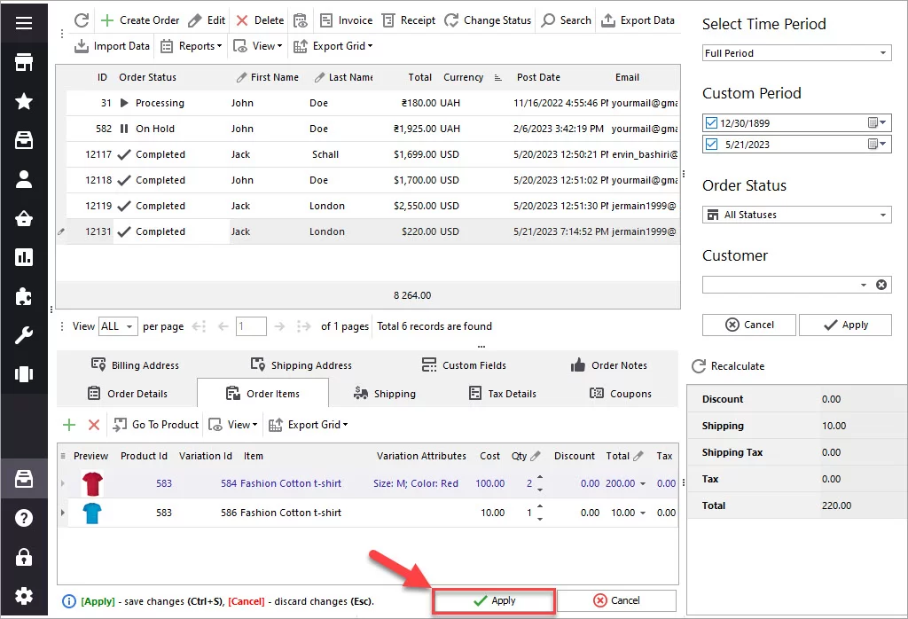The image size is (908, 619).
Task: Click Recalculate in the totals panel
Action: [x=727, y=365]
